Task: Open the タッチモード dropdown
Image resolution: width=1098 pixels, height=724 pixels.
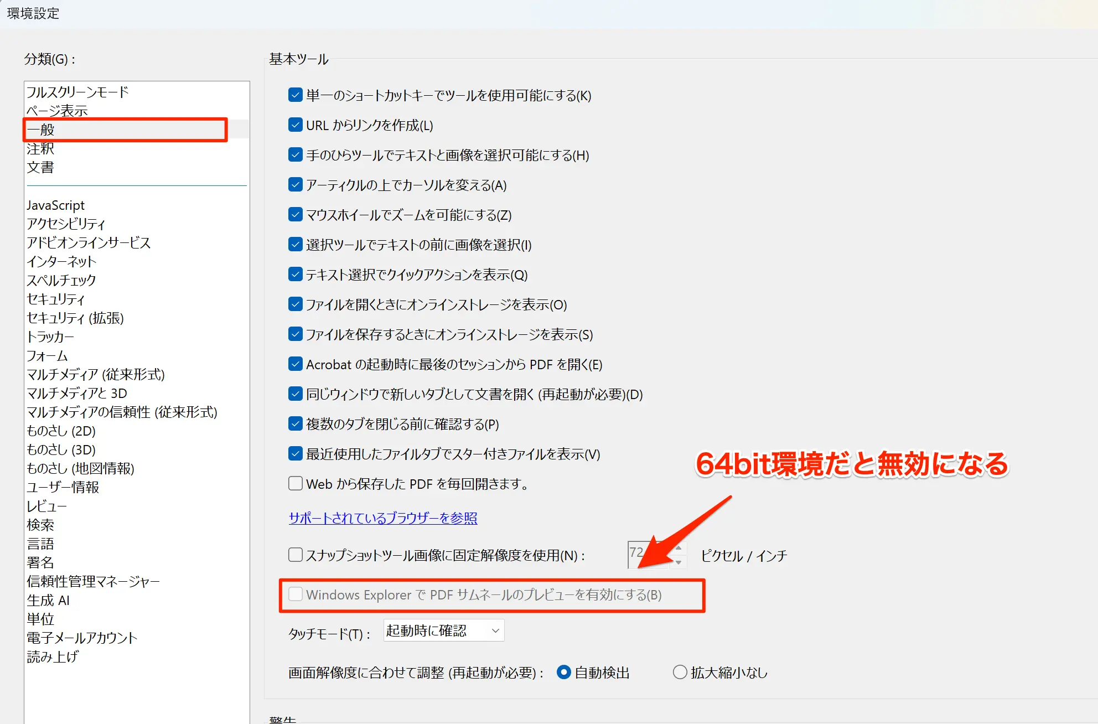Action: click(443, 630)
